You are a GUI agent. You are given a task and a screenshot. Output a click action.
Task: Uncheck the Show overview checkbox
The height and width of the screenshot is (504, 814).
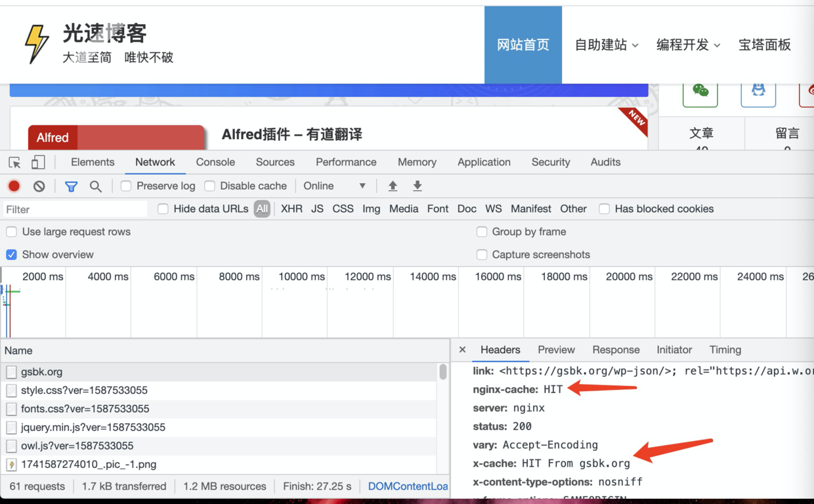11,255
